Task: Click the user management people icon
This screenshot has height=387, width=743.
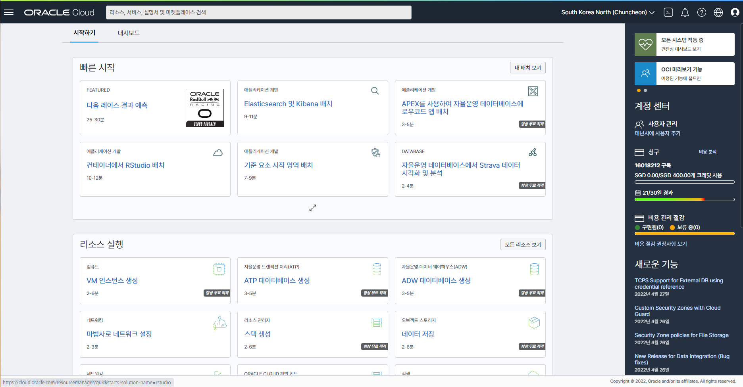Action: pyautogui.click(x=639, y=124)
